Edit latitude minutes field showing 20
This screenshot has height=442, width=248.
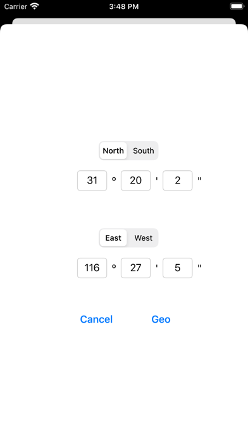tap(135, 180)
